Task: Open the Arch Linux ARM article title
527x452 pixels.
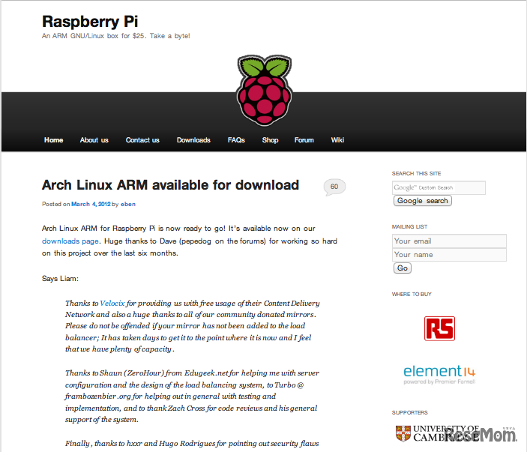Action: (x=170, y=185)
